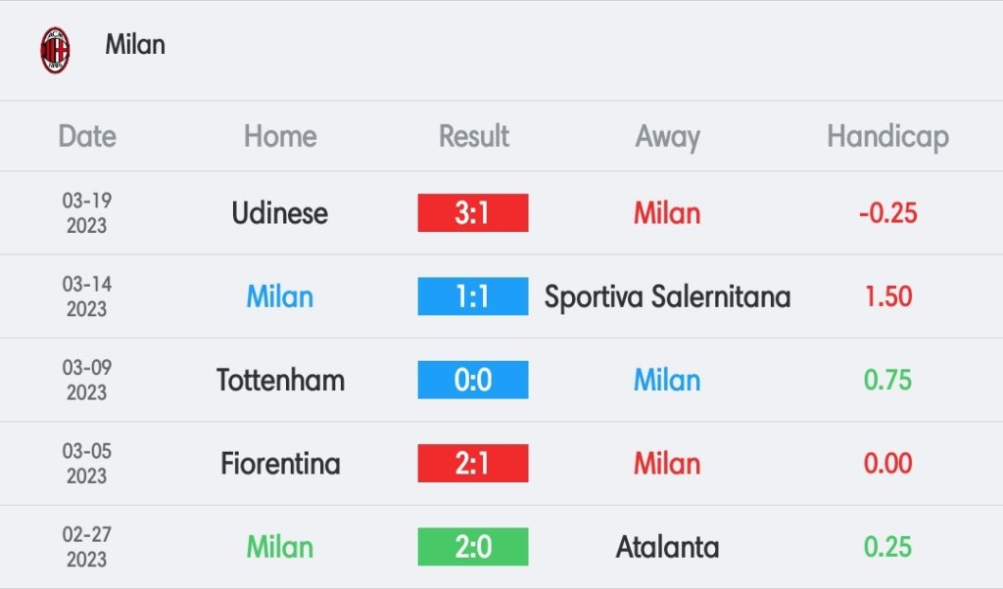Open the red 2:1 result badge
This screenshot has width=1003, height=589.
473,463
